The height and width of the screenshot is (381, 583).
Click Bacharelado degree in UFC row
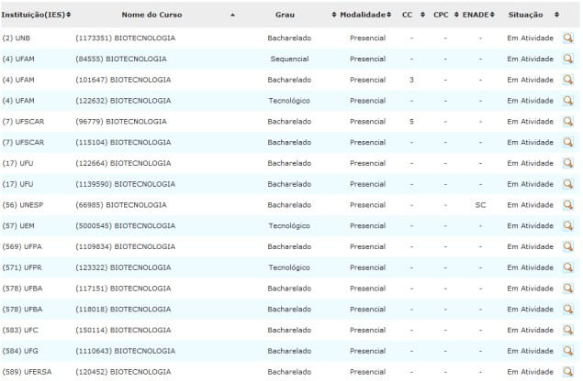point(289,330)
